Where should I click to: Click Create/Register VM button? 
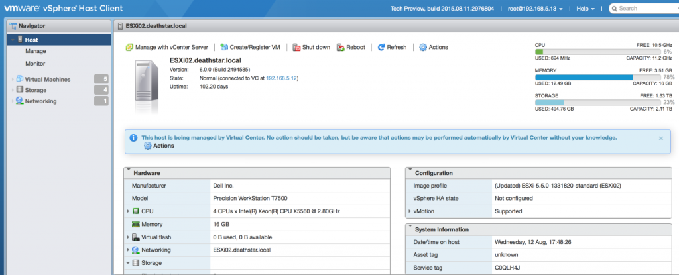tap(250, 47)
